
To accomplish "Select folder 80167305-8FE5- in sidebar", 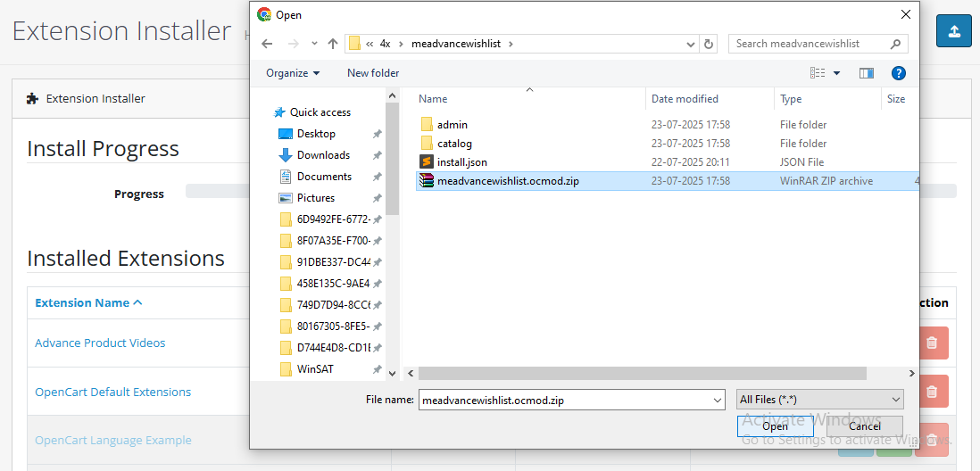I will click(x=334, y=326).
